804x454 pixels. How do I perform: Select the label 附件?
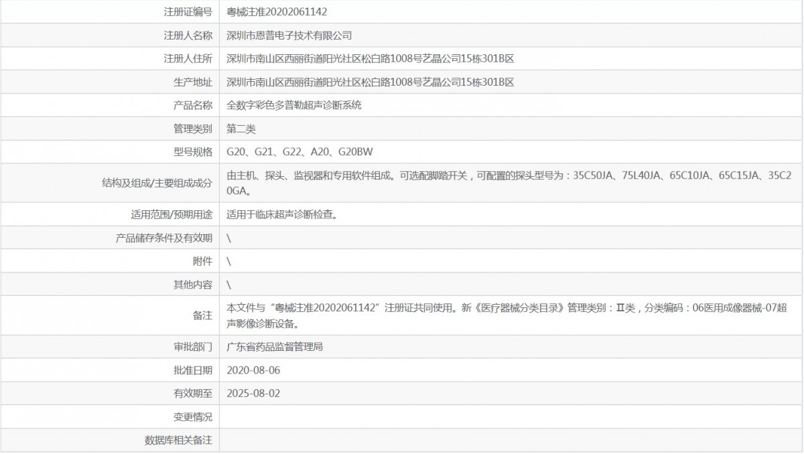click(x=202, y=260)
